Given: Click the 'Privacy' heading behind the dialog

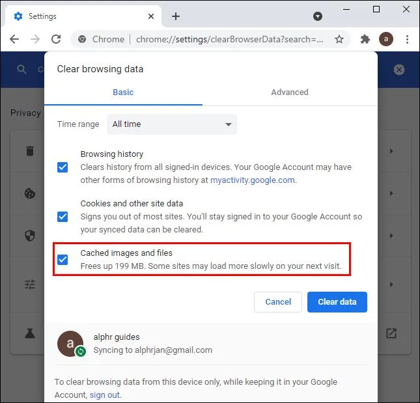Looking at the screenshot, I should pos(25,113).
